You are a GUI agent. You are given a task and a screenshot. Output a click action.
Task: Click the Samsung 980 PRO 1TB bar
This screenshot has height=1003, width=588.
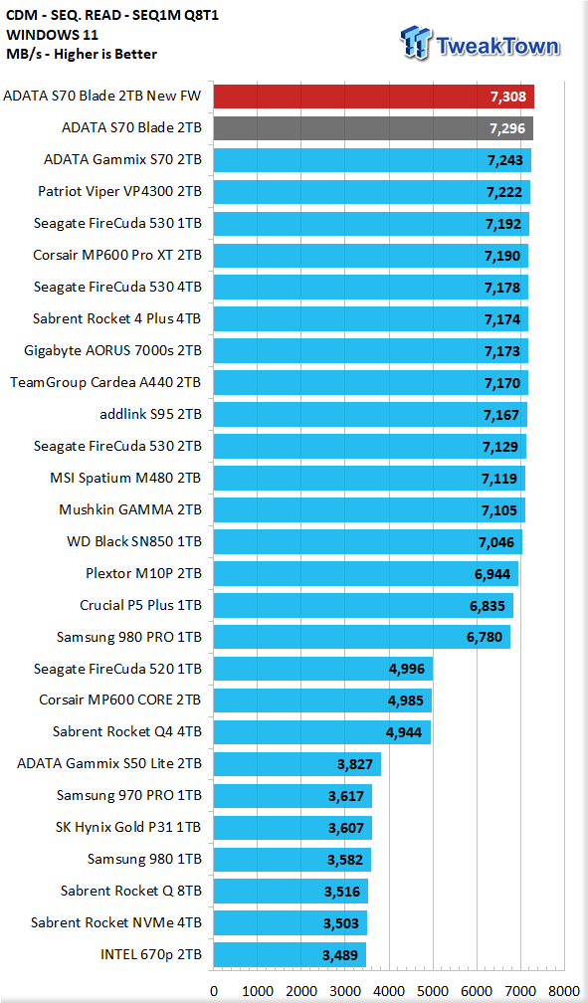(362, 637)
